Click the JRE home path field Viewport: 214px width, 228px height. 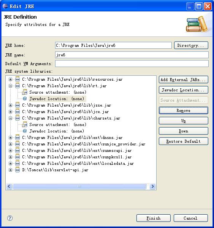pos(113,45)
